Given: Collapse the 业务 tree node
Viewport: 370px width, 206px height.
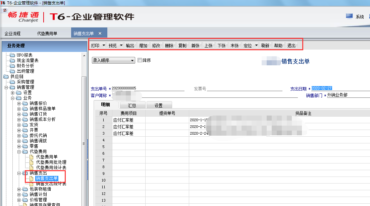Looking at the screenshot, I should [x=12, y=98].
